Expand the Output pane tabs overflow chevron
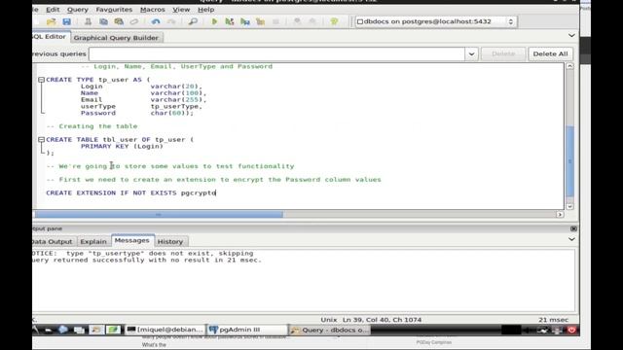The width and height of the screenshot is (623, 350). (571, 239)
